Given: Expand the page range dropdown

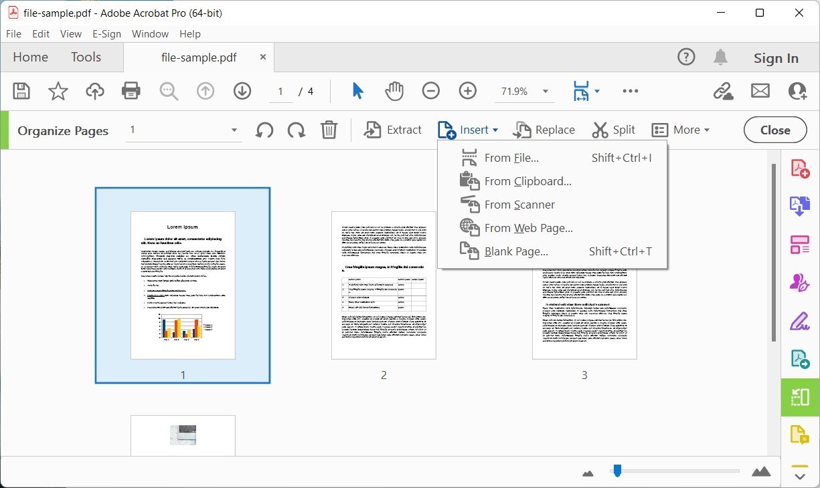Looking at the screenshot, I should tap(234, 130).
